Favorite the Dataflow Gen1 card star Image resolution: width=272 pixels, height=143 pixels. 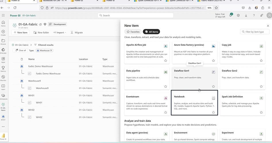click(x=213, y=87)
